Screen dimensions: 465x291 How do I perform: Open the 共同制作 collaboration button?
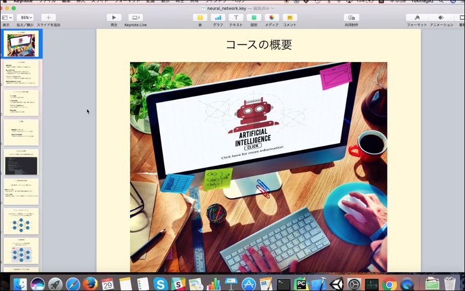click(x=351, y=18)
